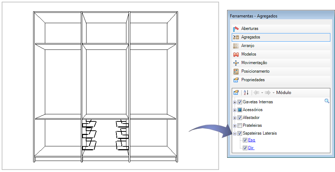Open the forward arrow history dropdown
This screenshot has height=172, width=335.
[x=273, y=93]
